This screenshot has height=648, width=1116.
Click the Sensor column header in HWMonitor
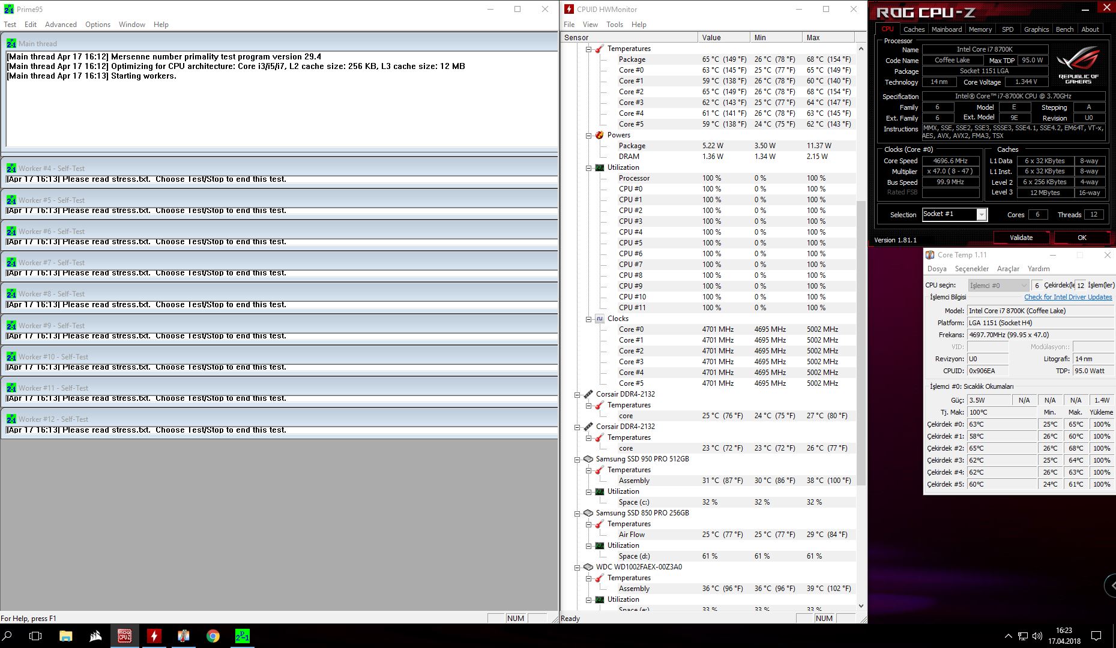[629, 37]
